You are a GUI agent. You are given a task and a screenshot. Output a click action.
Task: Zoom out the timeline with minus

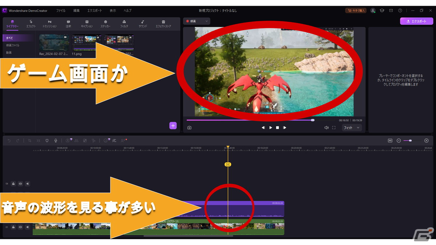point(399,140)
